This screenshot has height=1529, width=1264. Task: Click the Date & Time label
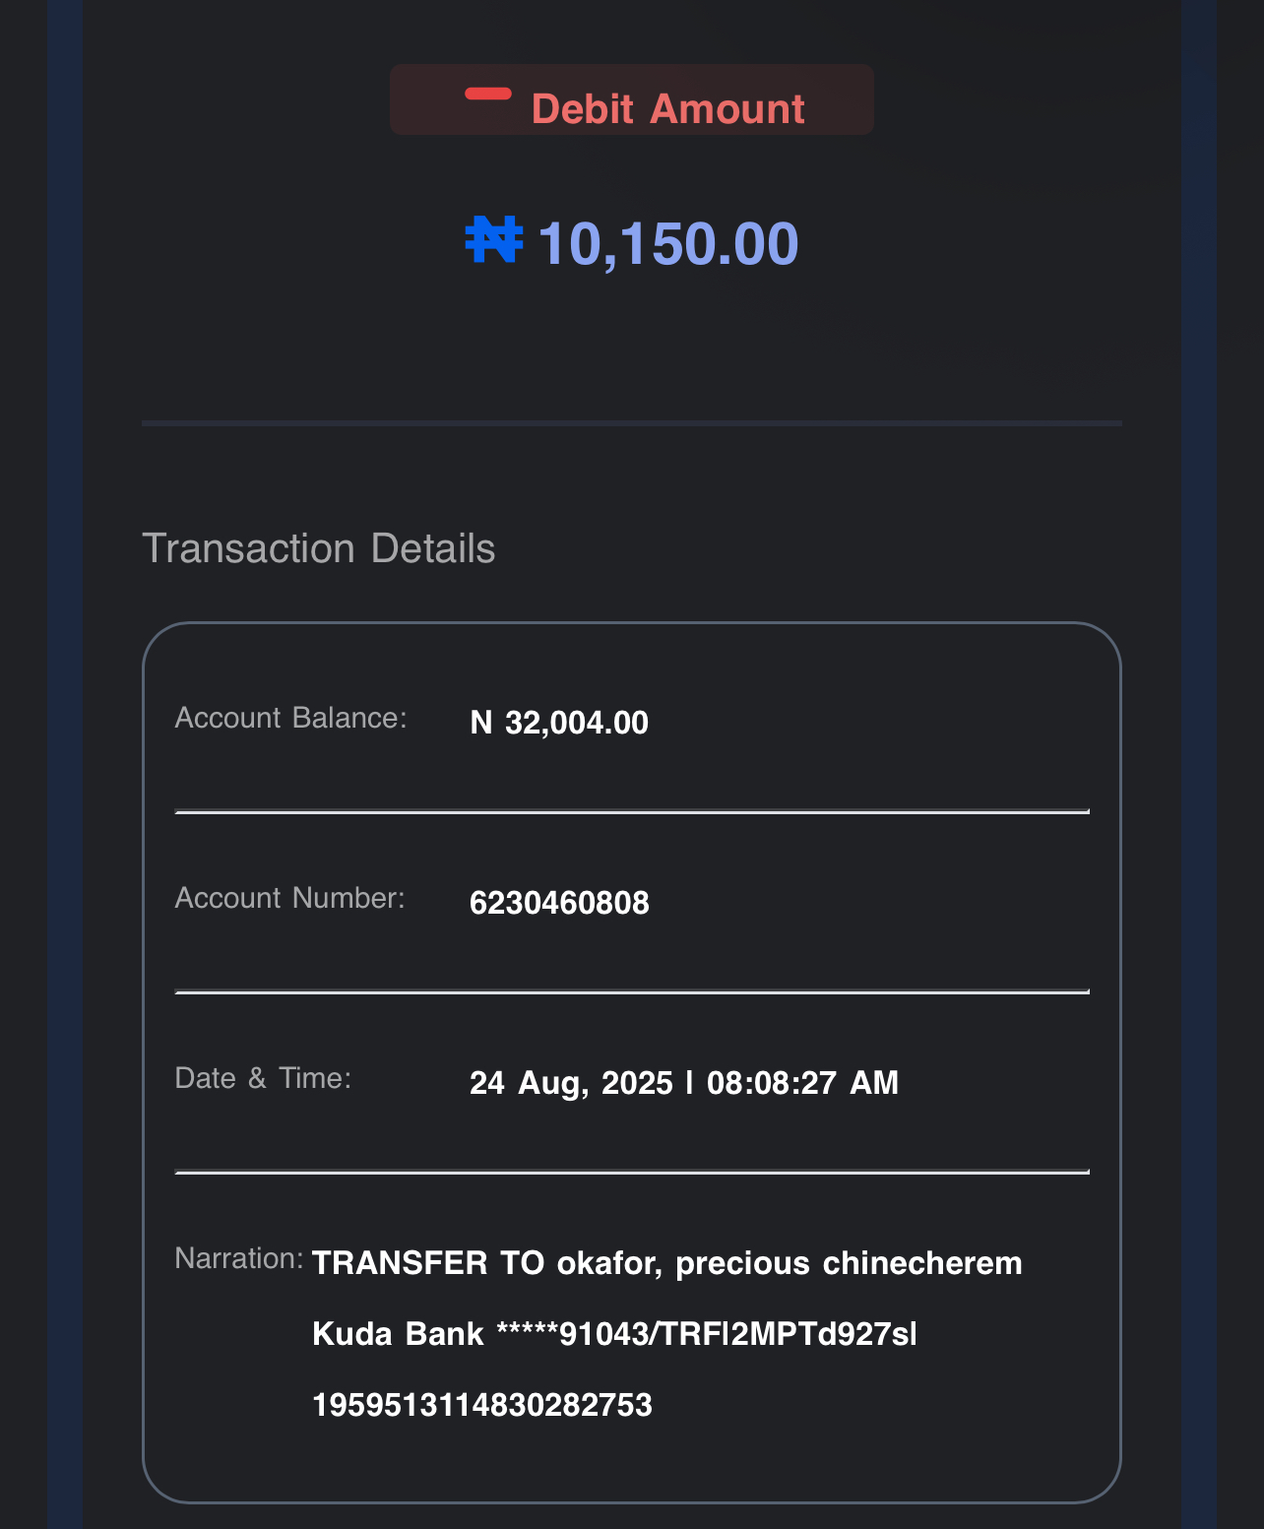pyautogui.click(x=263, y=1078)
